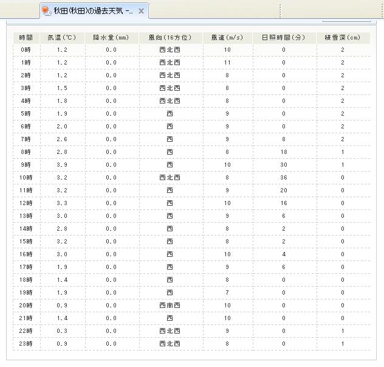Screen dimensions: 384x367
Task: Click the 18時 time cell
Action: coord(26,280)
